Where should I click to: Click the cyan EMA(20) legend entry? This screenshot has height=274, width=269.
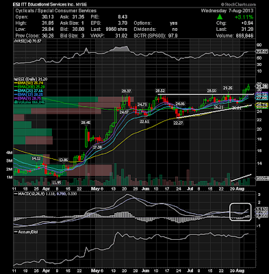pyautogui.click(x=29, y=90)
